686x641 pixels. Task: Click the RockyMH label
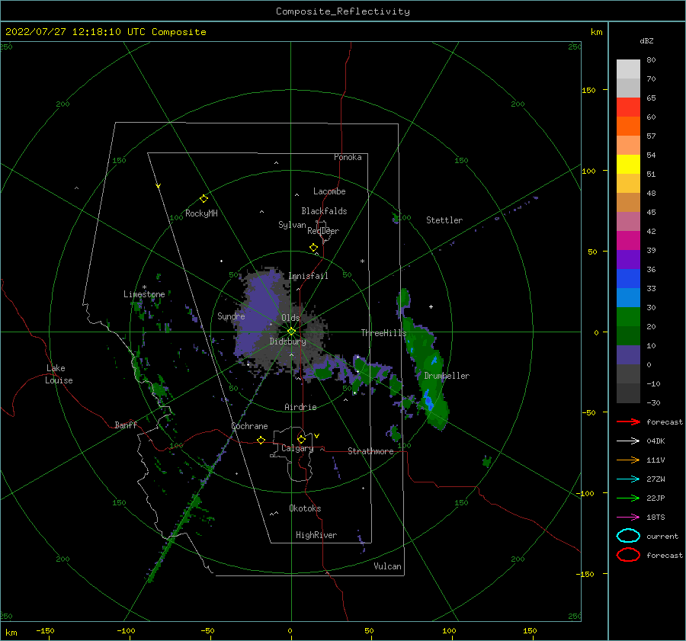point(201,213)
